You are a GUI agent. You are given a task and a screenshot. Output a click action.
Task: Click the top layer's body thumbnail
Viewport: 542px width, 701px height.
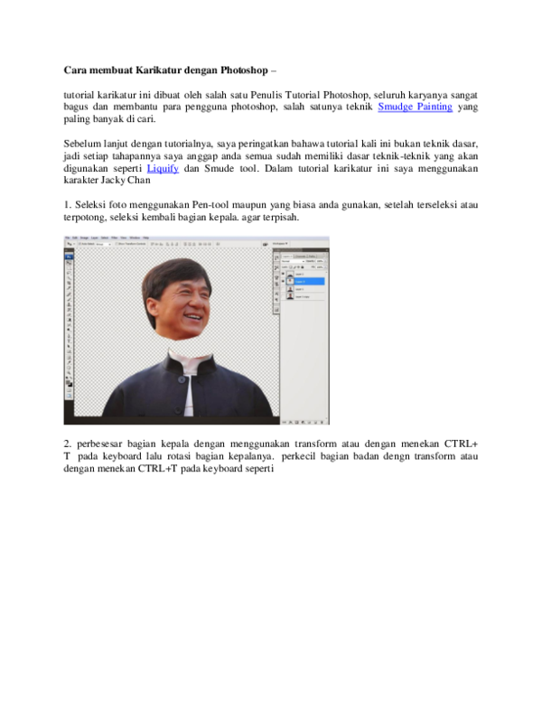(x=290, y=274)
